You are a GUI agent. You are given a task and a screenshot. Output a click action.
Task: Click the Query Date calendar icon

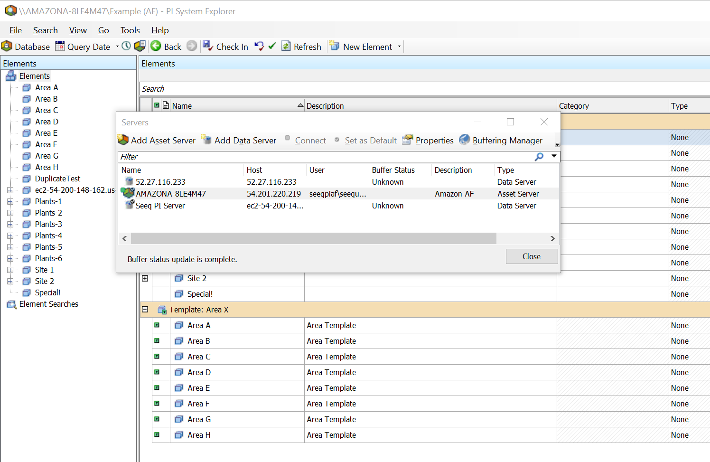[x=59, y=46]
